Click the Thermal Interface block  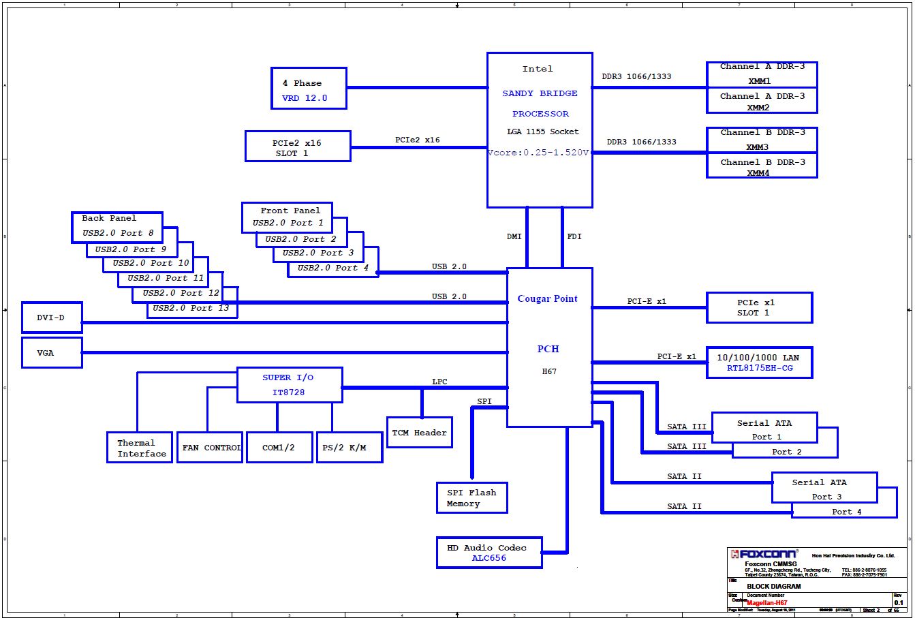click(140, 448)
